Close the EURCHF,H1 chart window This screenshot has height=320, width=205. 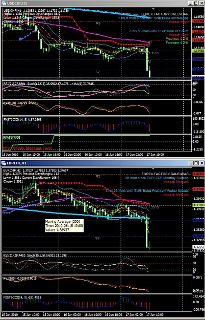point(202,163)
